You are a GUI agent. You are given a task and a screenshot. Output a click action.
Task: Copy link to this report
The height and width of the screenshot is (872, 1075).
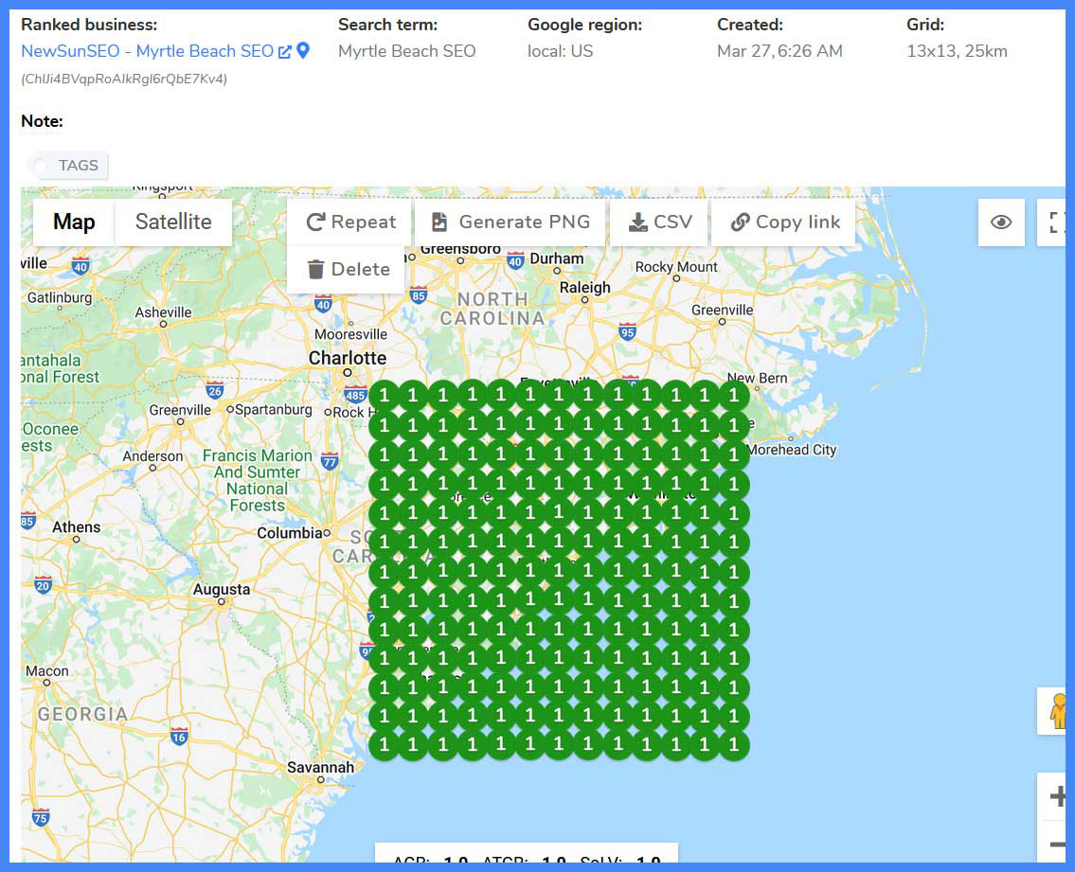[x=784, y=222]
